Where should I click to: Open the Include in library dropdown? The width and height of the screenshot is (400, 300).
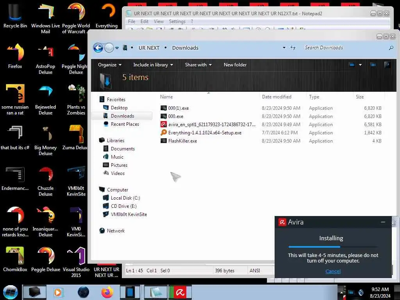(153, 65)
